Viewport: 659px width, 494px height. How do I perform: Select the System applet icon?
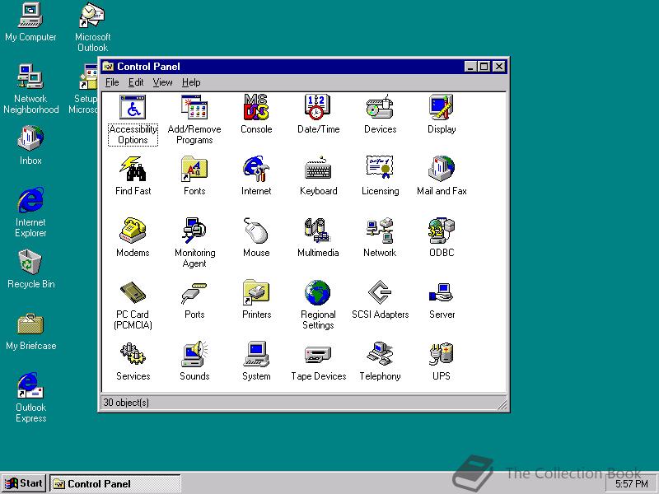(x=256, y=361)
